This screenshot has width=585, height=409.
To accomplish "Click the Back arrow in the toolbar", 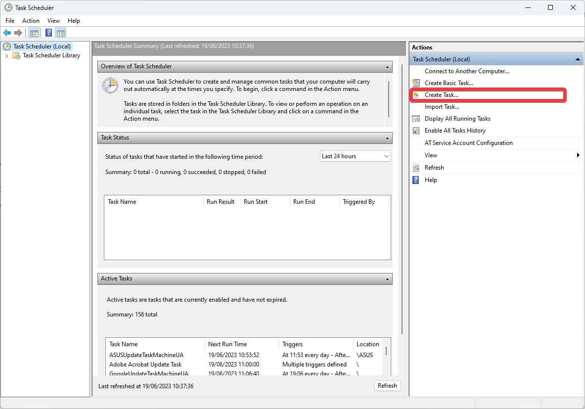I will (x=7, y=33).
